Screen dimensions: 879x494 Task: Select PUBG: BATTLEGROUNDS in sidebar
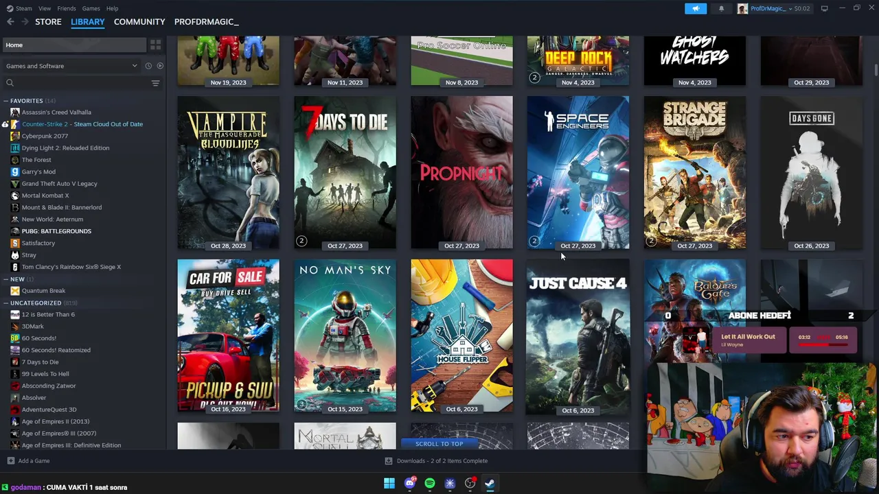click(56, 231)
